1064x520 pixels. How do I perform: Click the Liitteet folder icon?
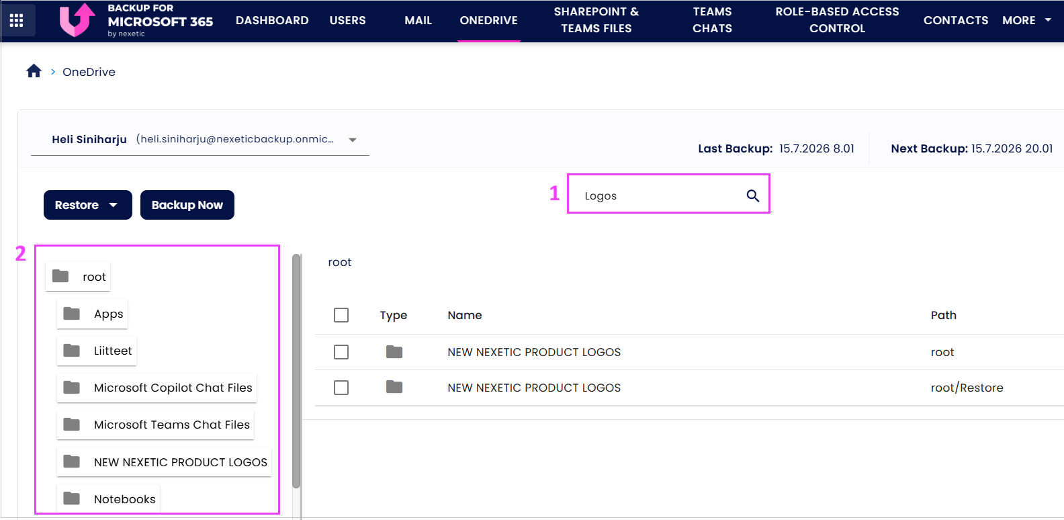tap(71, 351)
